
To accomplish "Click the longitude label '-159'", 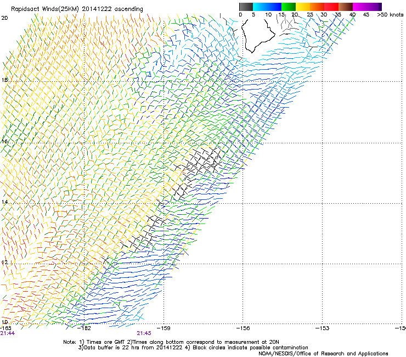I will pos(163,328).
